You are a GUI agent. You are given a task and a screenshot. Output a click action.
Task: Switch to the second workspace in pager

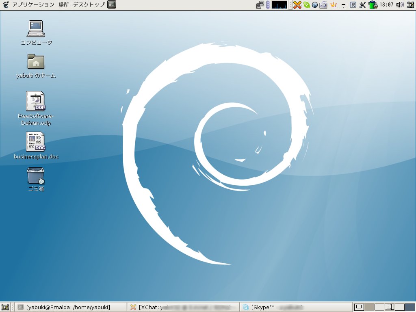369,307
